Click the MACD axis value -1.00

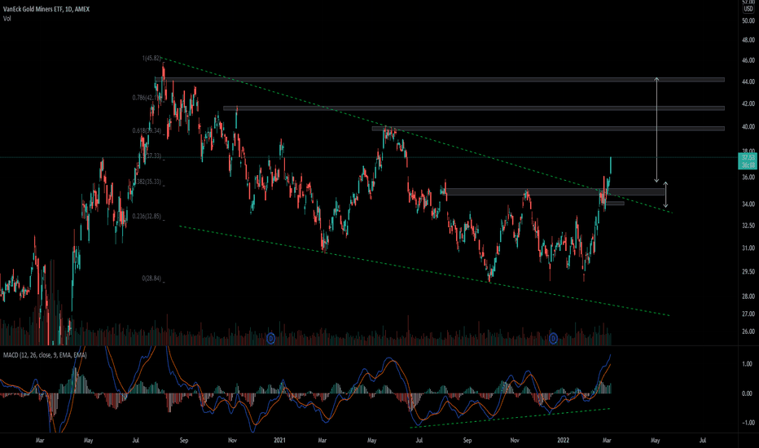[747, 423]
